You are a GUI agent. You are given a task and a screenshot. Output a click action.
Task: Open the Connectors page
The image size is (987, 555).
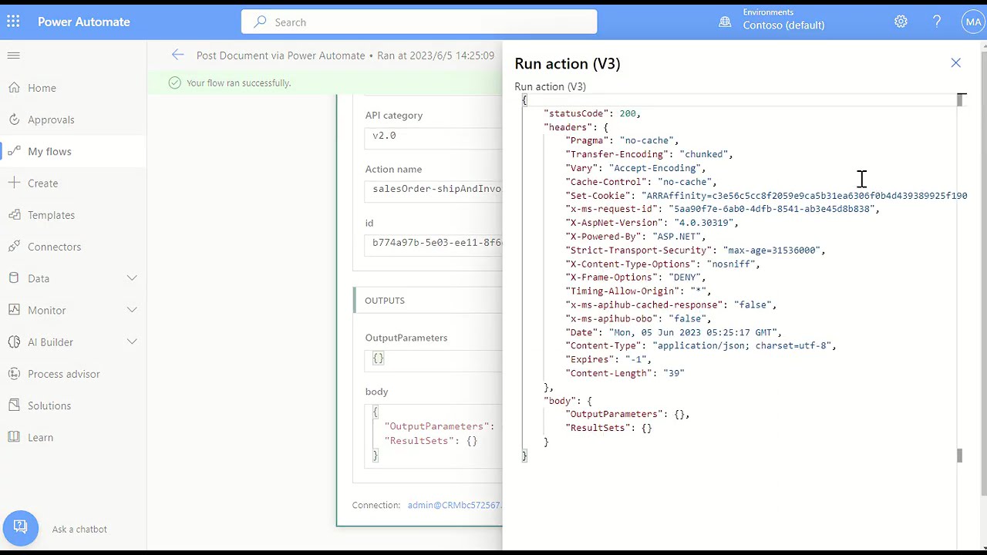click(54, 247)
